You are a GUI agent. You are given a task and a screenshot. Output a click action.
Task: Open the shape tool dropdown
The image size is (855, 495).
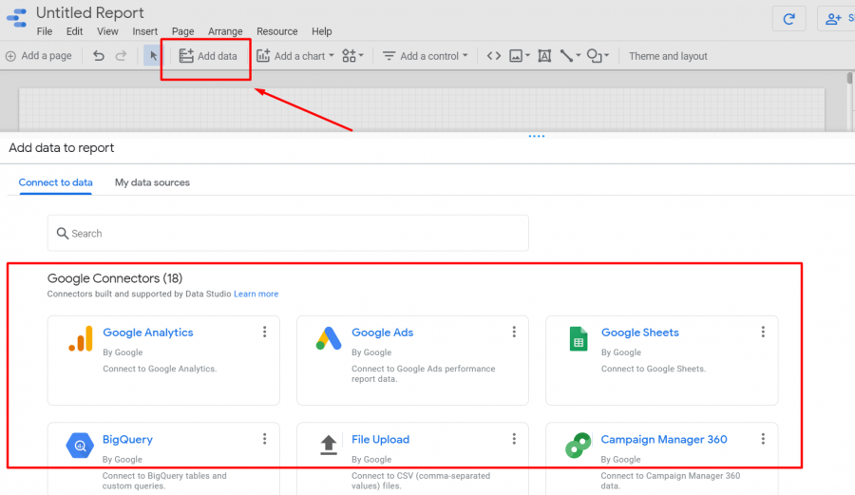(x=598, y=56)
